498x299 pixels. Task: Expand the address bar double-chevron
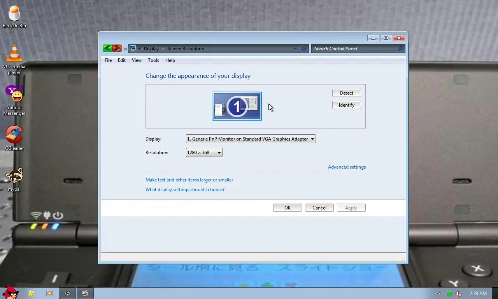click(x=139, y=49)
